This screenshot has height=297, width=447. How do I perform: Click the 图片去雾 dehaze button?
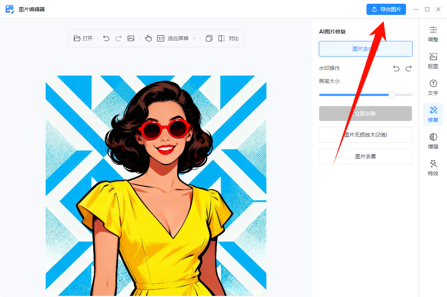tap(365, 156)
